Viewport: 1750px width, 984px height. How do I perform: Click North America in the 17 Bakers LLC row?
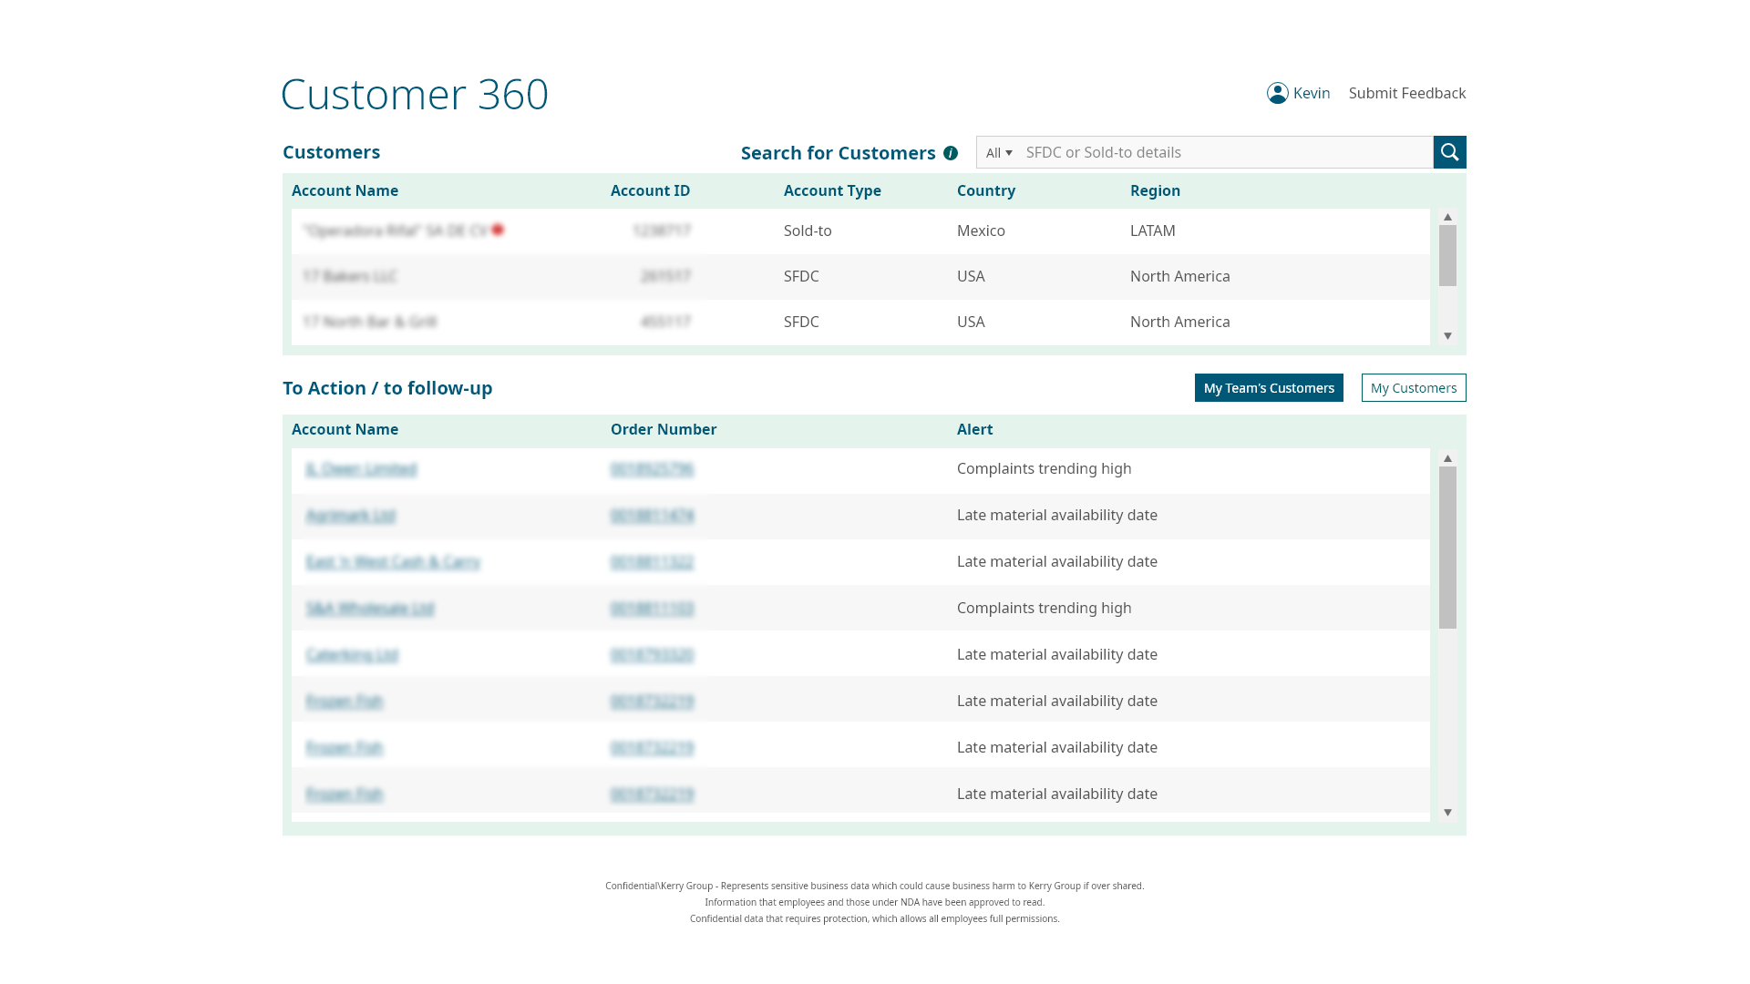click(x=1179, y=276)
